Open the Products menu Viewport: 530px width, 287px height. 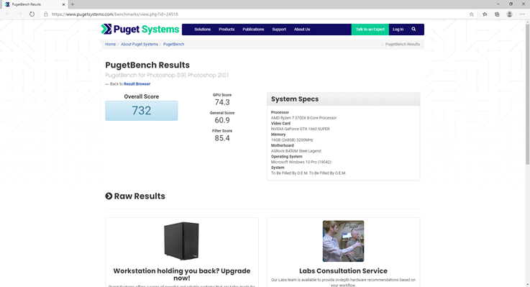tap(227, 29)
